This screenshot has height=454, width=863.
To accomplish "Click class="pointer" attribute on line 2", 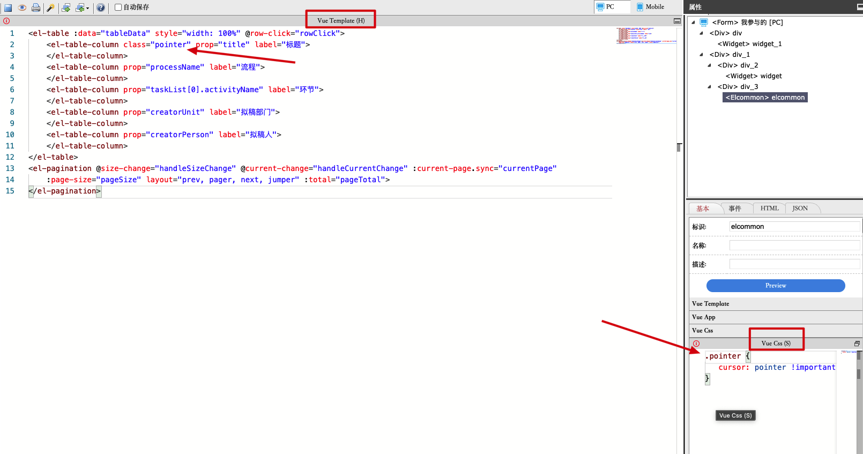I will (157, 44).
